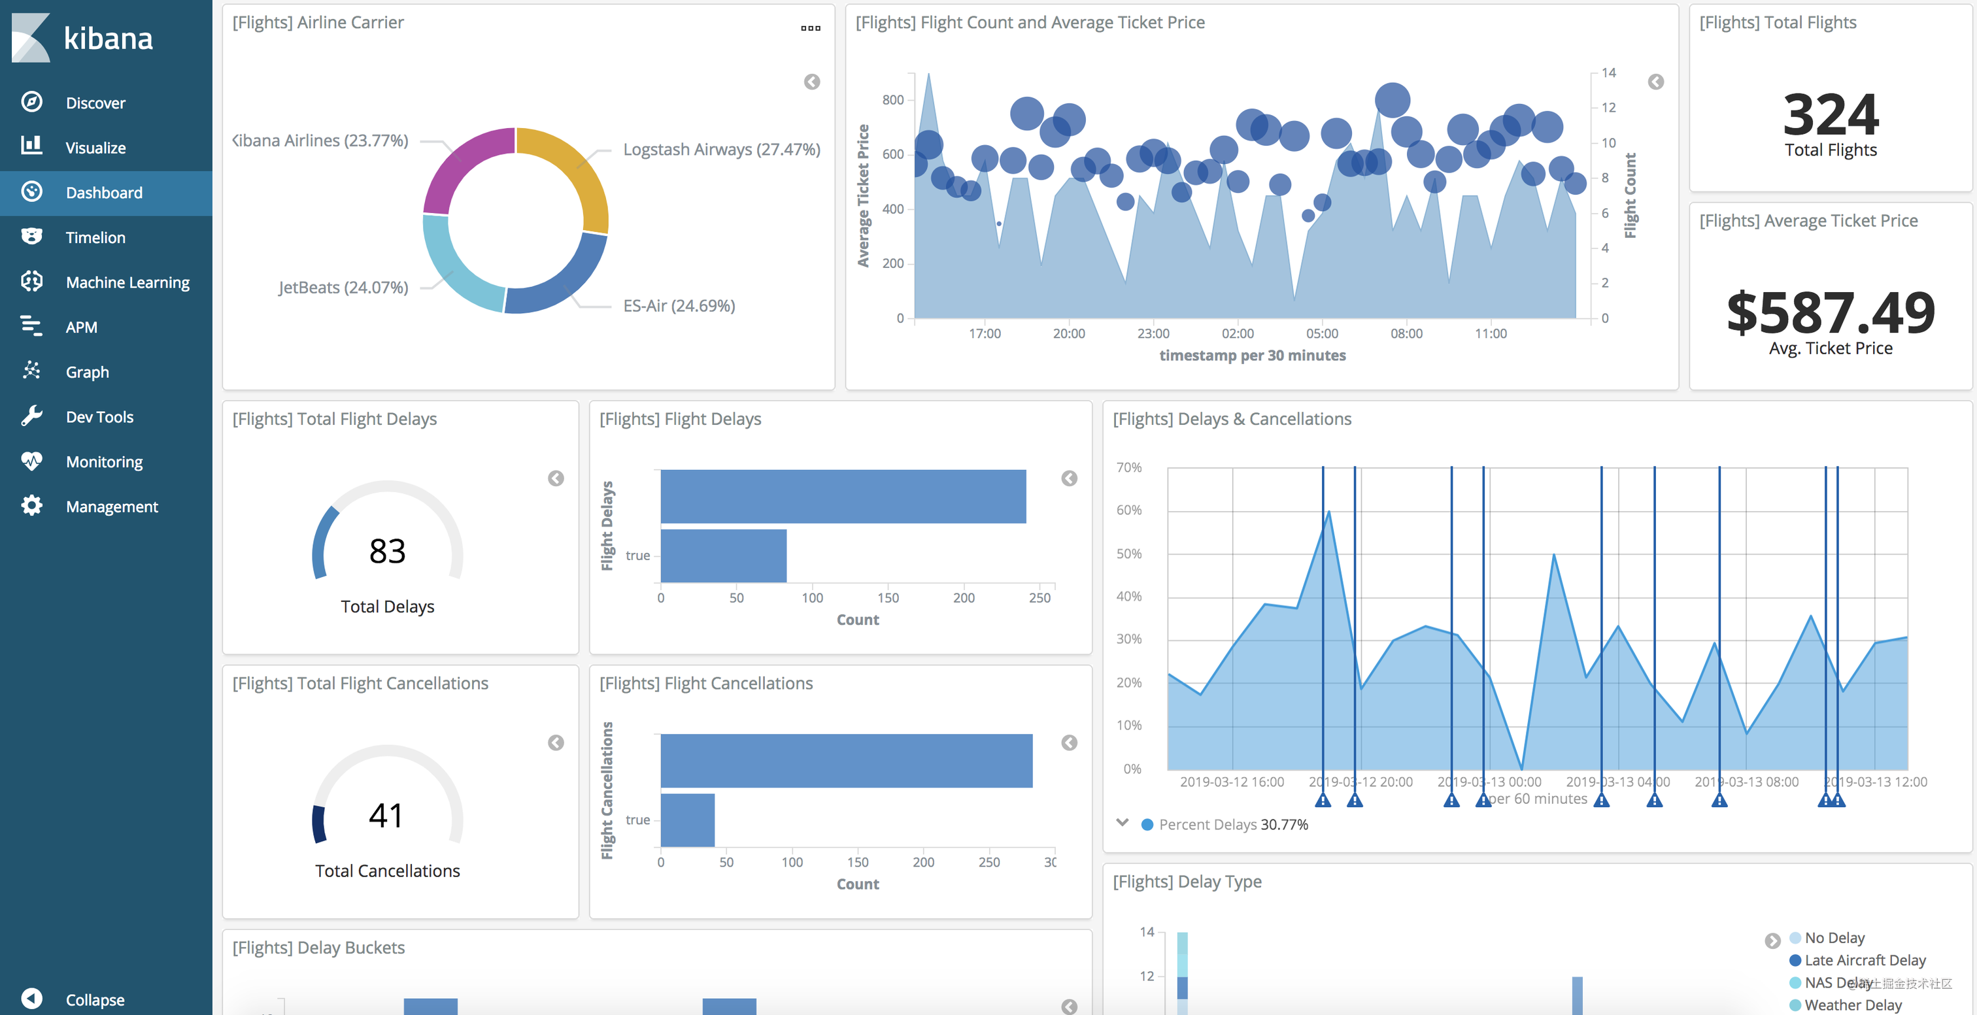Open Dev Tools from the sidebar
The height and width of the screenshot is (1015, 1977).
pyautogui.click(x=100, y=416)
